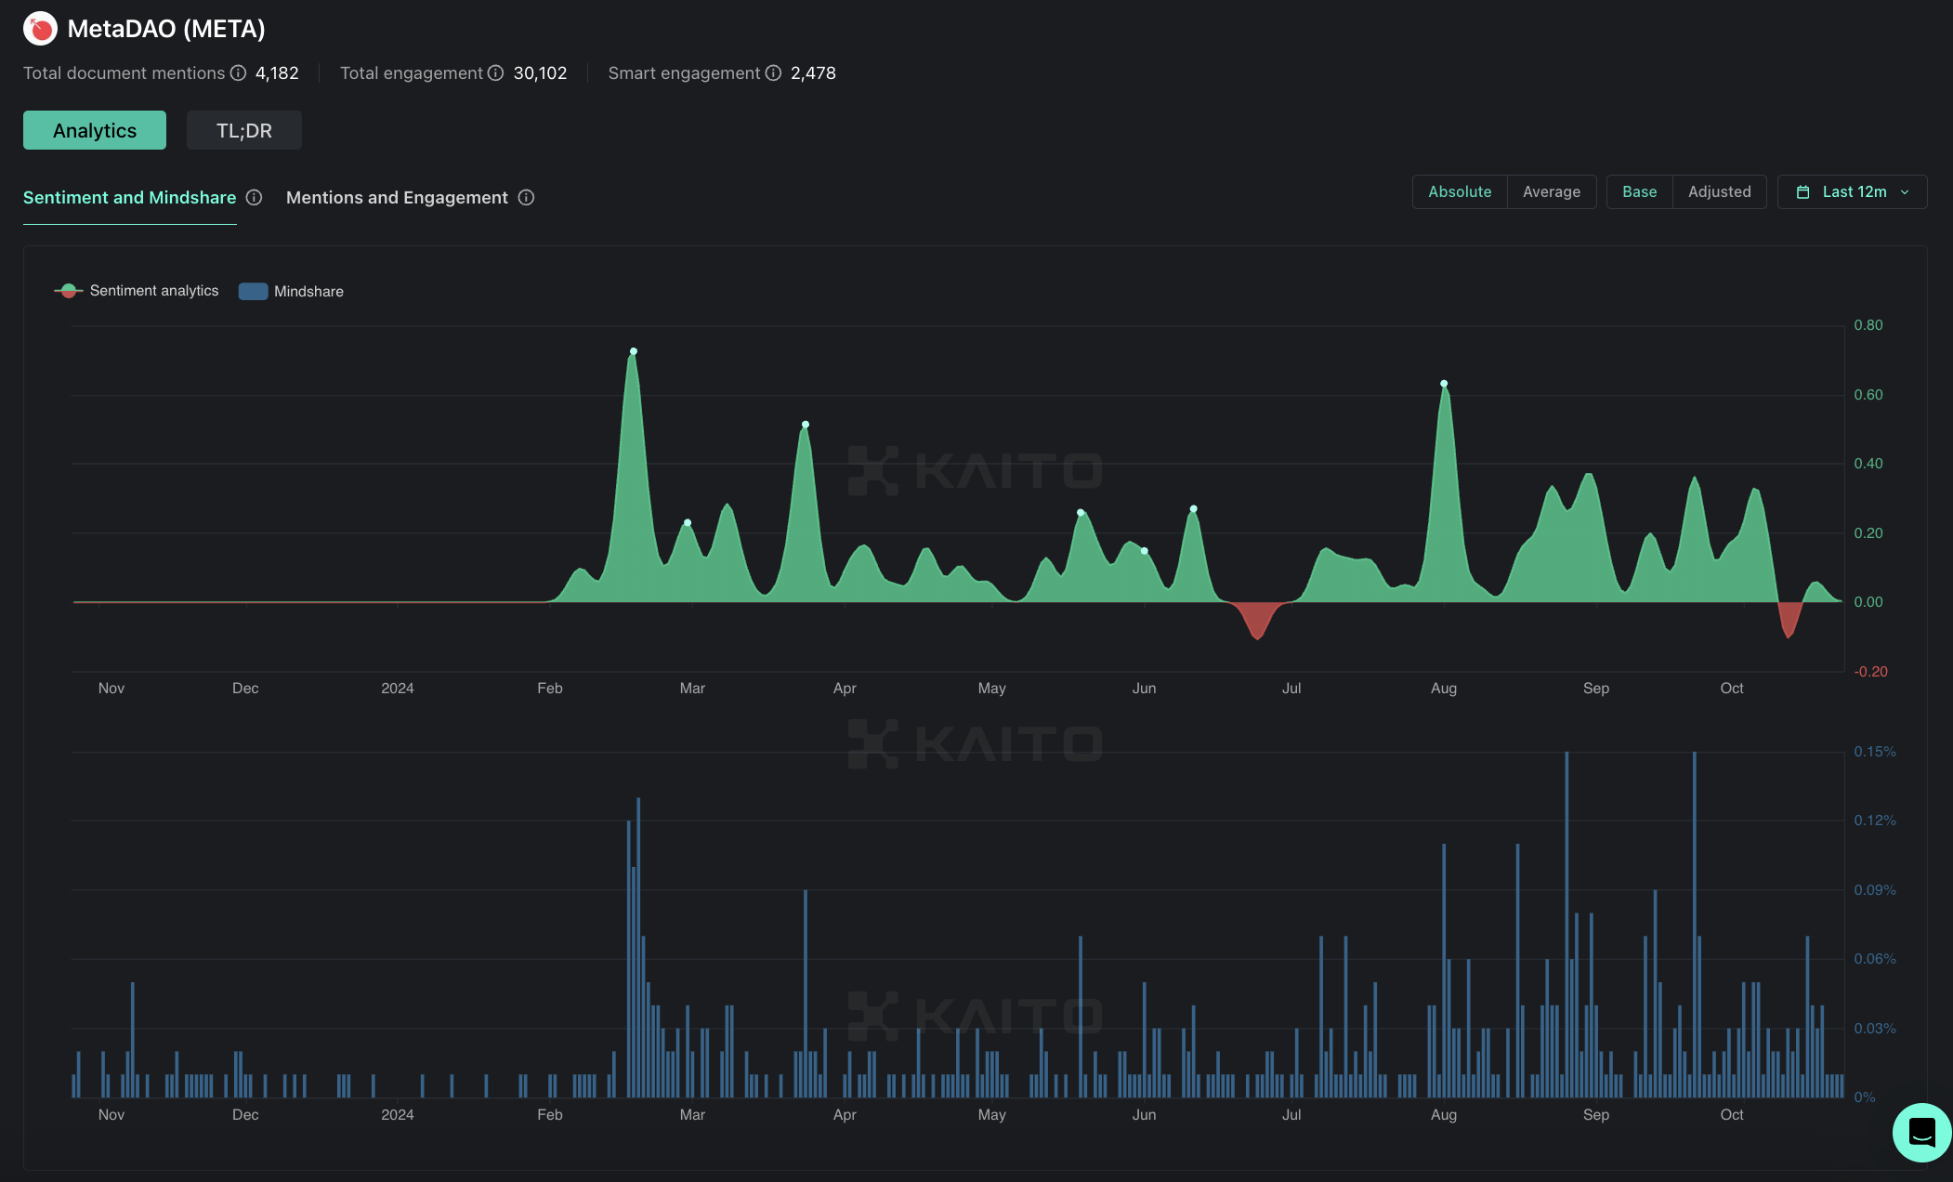The image size is (1953, 1182).
Task: Expand date range using chevron arrow
Action: tap(1905, 192)
